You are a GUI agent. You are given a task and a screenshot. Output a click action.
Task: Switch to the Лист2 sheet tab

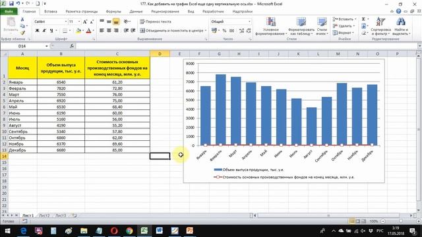pyautogui.click(x=44, y=215)
